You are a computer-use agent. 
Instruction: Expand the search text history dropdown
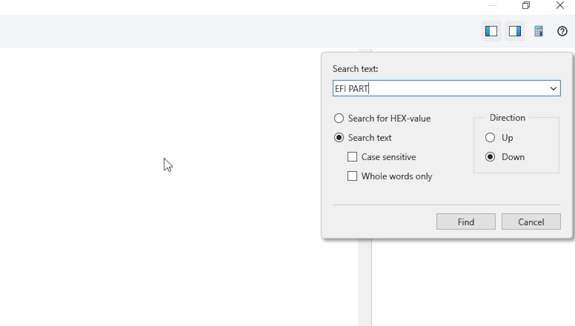tap(553, 88)
